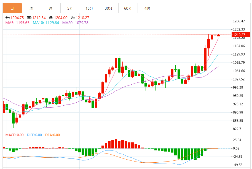
Task: Switch to the 月 monthly tab
Action: (x=51, y=8)
